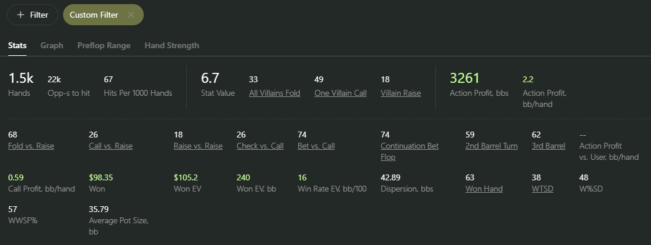Select the Hand Strength tab

click(172, 45)
